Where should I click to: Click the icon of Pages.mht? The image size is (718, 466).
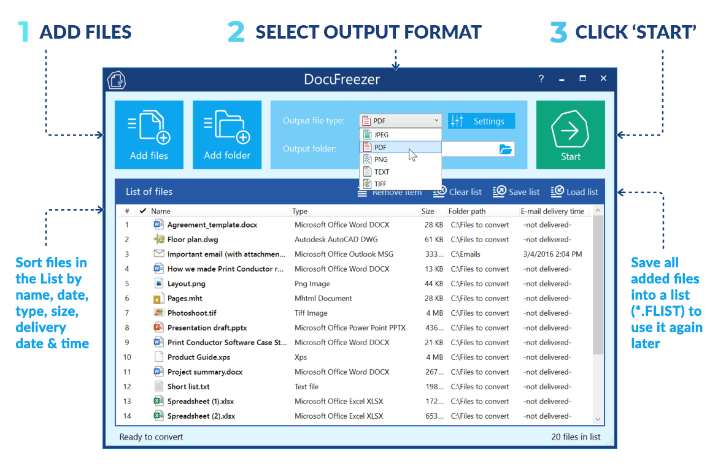click(158, 298)
